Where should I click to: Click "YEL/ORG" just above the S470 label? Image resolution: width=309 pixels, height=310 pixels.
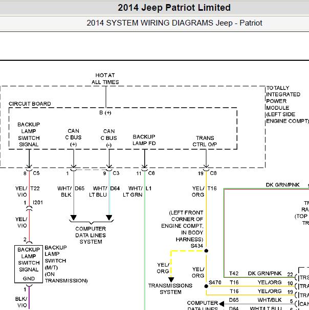(x=198, y=272)
